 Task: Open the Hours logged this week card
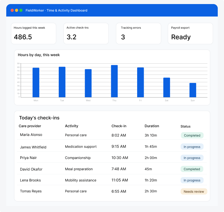33,33
